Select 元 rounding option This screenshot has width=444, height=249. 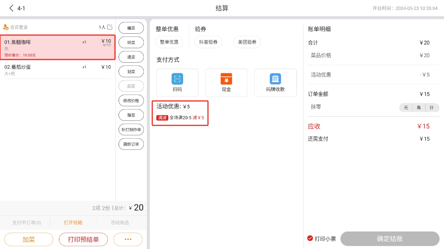406,107
